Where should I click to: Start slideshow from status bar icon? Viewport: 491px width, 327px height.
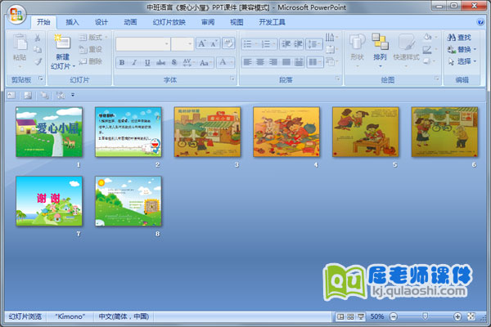(x=360, y=316)
